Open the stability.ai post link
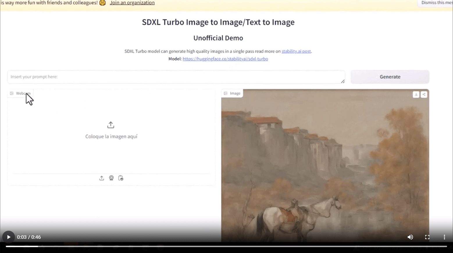Viewport: 453px width, 253px height. [x=296, y=51]
